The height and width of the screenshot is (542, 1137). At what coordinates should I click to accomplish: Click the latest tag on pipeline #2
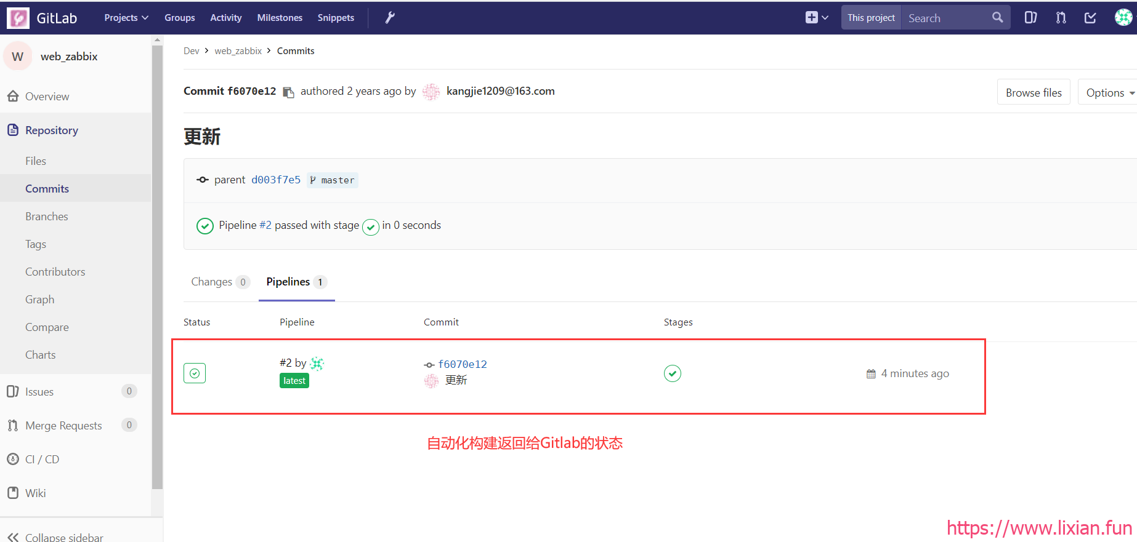click(x=294, y=381)
